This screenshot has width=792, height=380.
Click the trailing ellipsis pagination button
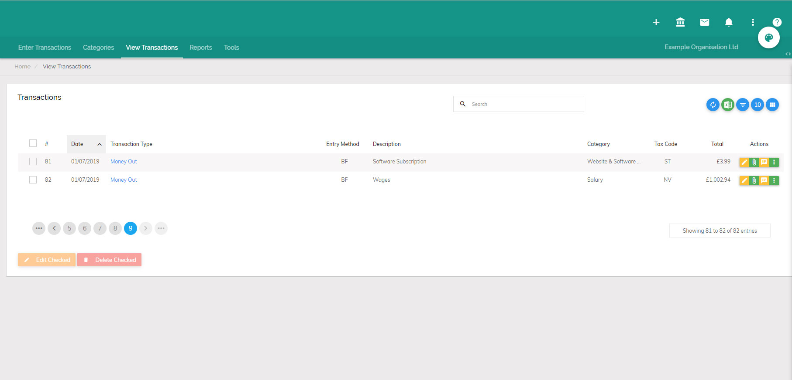point(161,228)
